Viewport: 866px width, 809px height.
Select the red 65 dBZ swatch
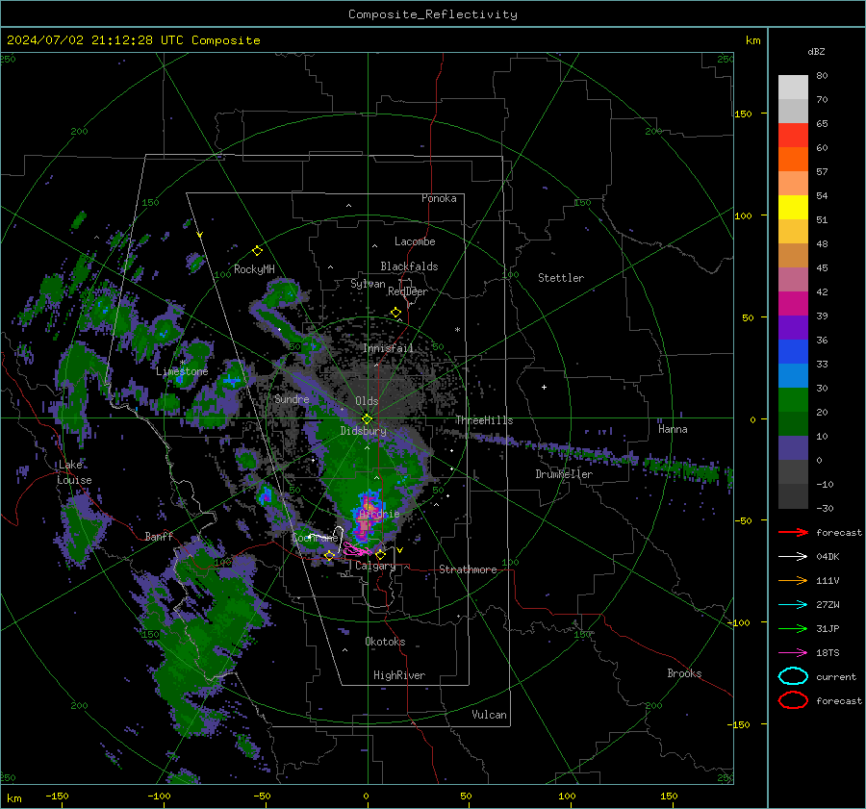793,135
